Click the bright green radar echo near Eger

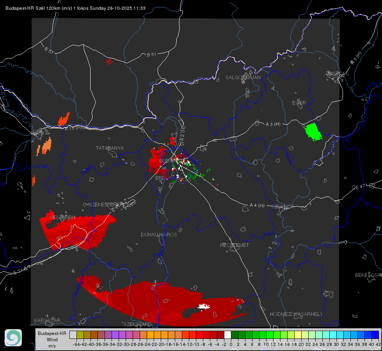(x=313, y=132)
